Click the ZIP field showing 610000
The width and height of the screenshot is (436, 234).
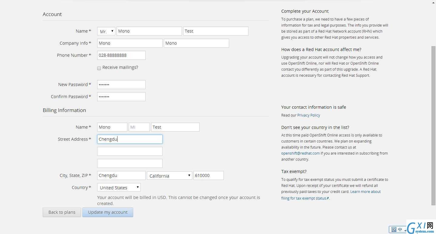(x=209, y=175)
